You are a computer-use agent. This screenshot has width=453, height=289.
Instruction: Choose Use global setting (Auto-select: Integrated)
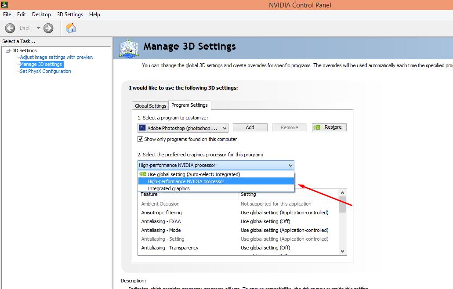click(x=216, y=174)
